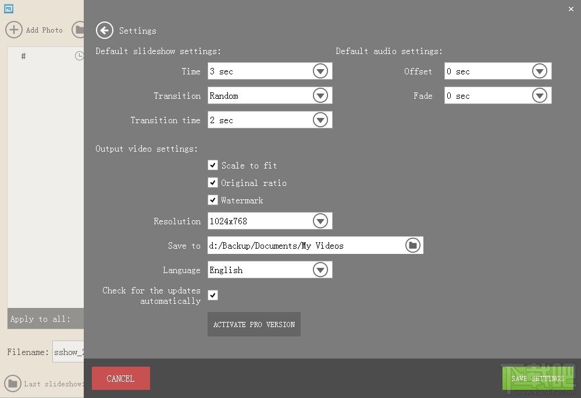Click the red CANCEL button
The image size is (581, 398).
point(121,378)
